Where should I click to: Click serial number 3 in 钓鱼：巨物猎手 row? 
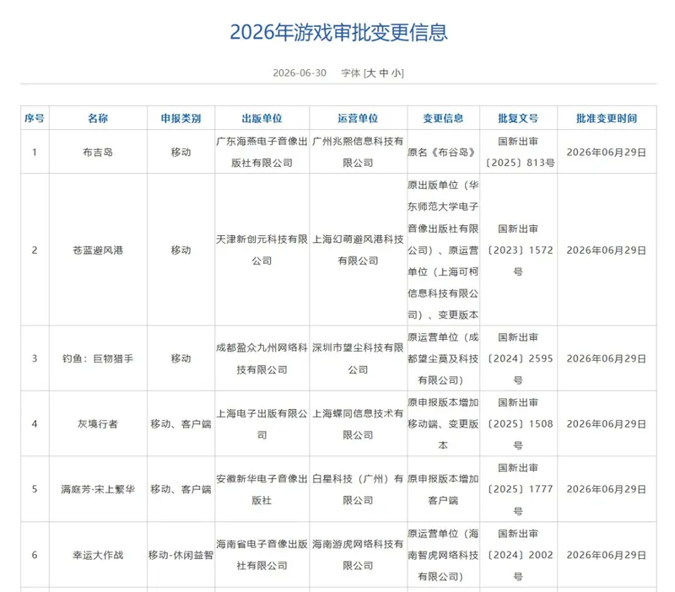[35, 358]
